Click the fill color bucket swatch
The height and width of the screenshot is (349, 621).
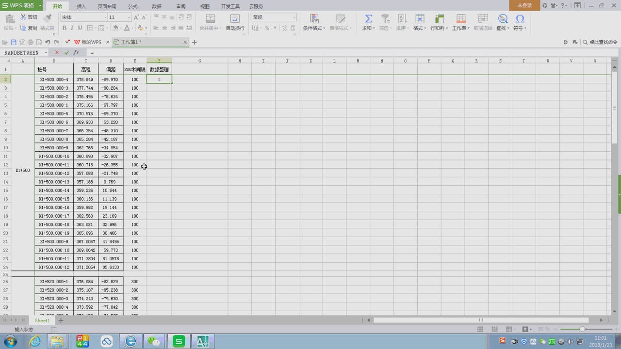pos(115,28)
